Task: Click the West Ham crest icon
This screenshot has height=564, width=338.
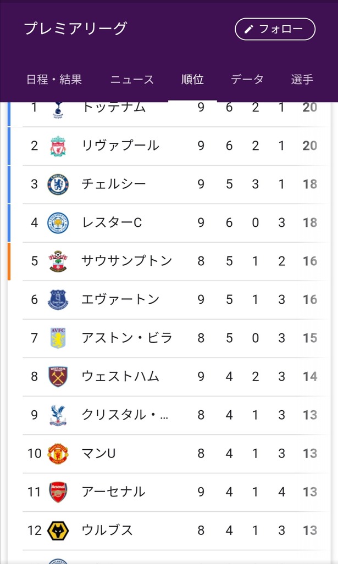Action: (x=58, y=377)
